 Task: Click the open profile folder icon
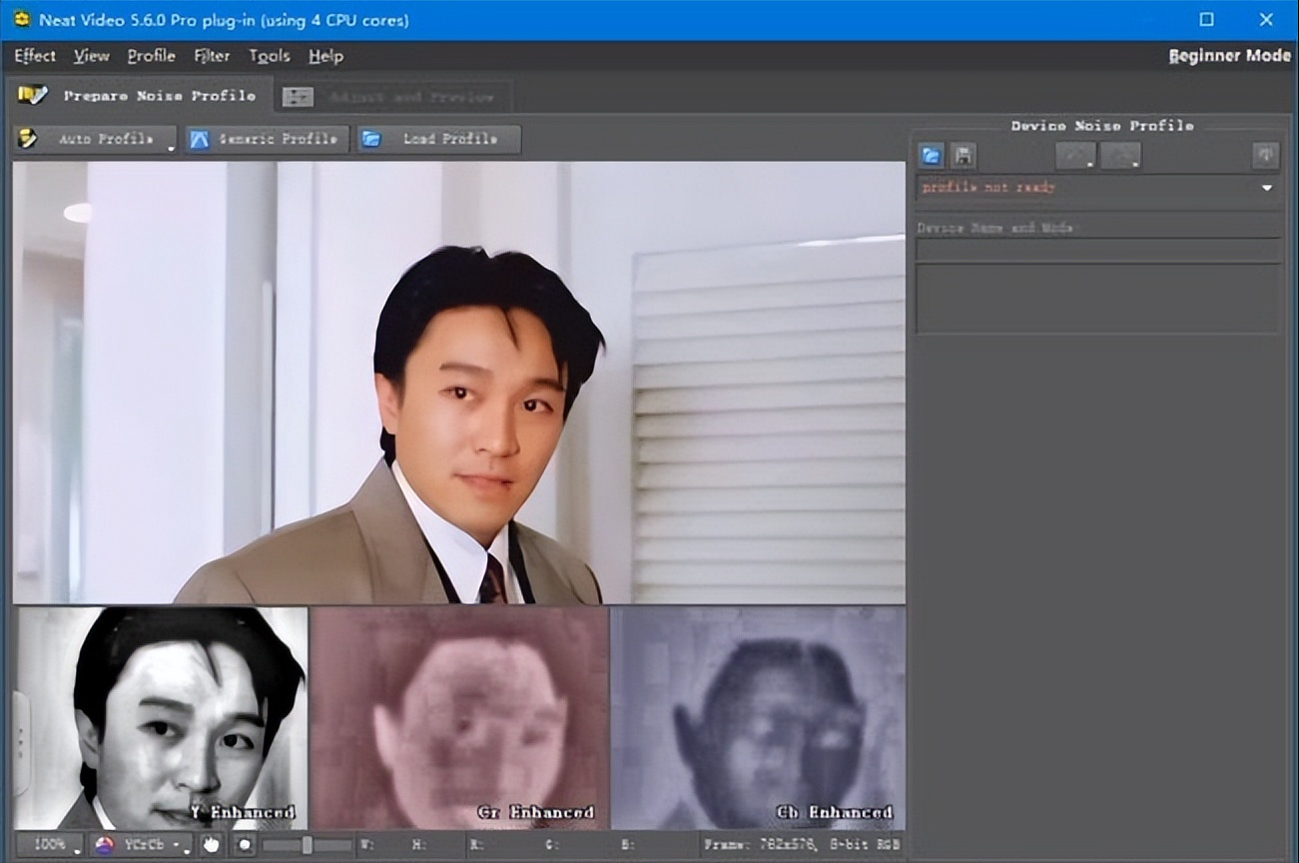pyautogui.click(x=932, y=156)
